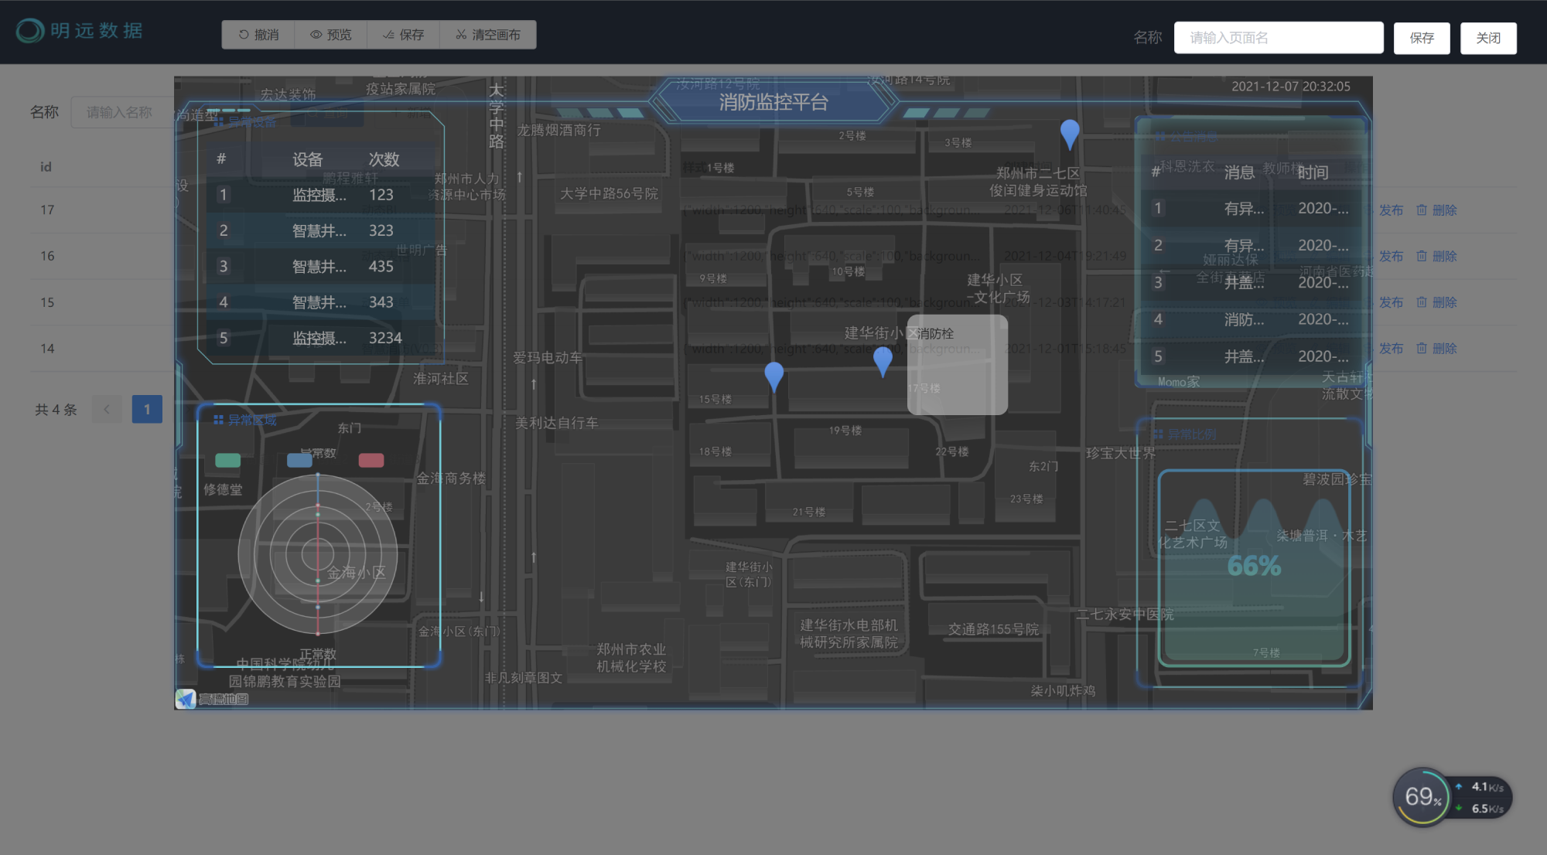The image size is (1547, 855).
Task: Toggle the red legend swatch in radar panel
Action: click(x=371, y=460)
